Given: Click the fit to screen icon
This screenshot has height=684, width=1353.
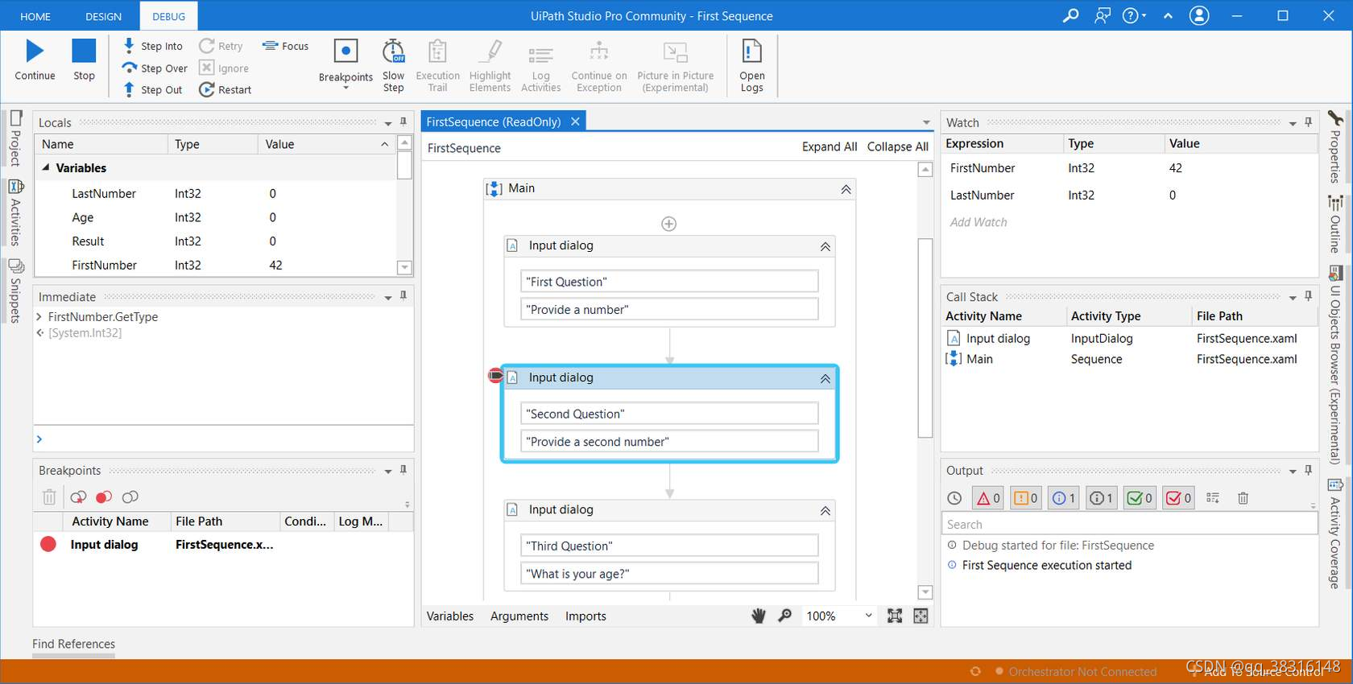Looking at the screenshot, I should [x=895, y=616].
